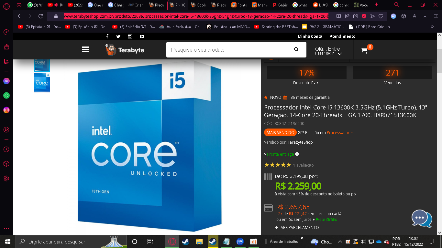Open Facebook Messenger in Opera sidebar

click(x=6, y=81)
